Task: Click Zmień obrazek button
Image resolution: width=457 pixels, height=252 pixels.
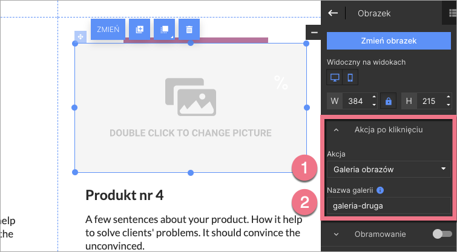Action: pos(389,41)
